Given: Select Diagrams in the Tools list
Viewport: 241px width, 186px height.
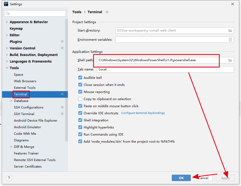Looking at the screenshot, I should click(x=21, y=140).
